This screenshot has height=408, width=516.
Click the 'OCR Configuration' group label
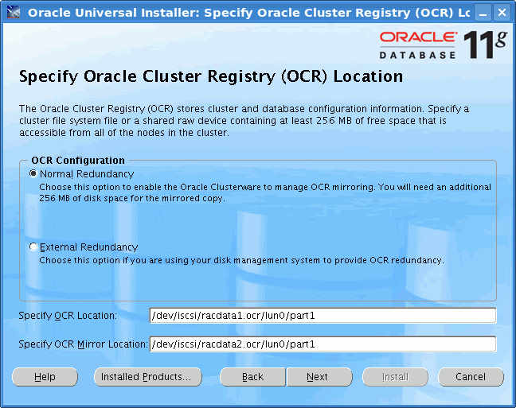pos(78,161)
